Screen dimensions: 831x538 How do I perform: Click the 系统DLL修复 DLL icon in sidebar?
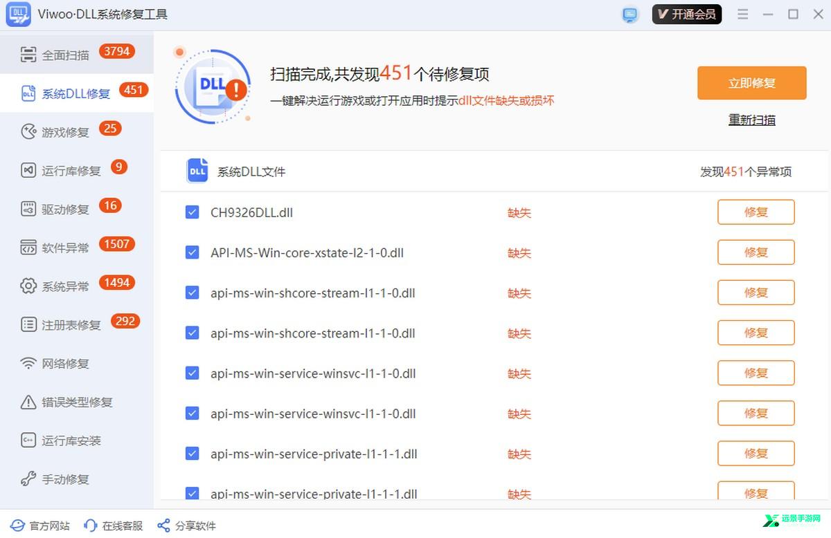pyautogui.click(x=28, y=93)
